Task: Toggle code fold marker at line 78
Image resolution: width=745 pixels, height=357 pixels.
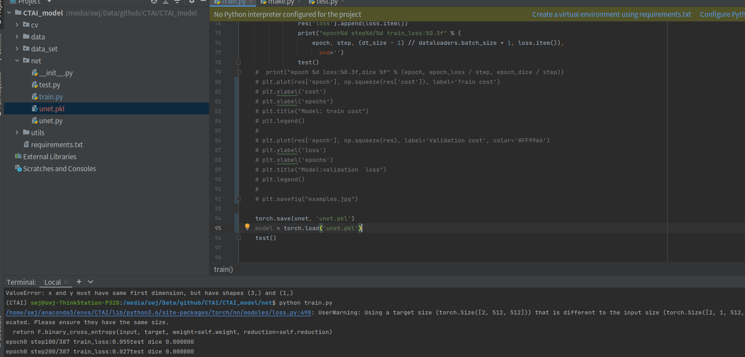Action: click(238, 62)
